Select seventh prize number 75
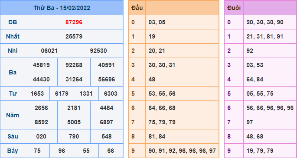Image resolution: width=297 pixels, height=158 pixels. (37, 151)
